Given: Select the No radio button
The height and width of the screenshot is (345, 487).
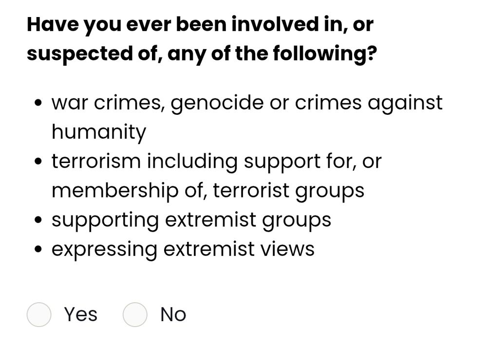Looking at the screenshot, I should [135, 315].
